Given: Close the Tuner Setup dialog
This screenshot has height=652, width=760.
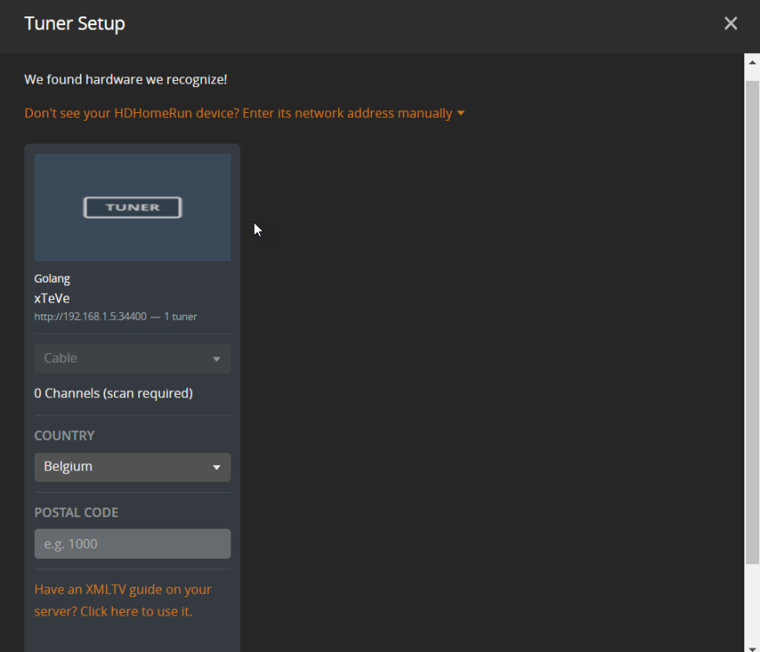Looking at the screenshot, I should tap(730, 23).
